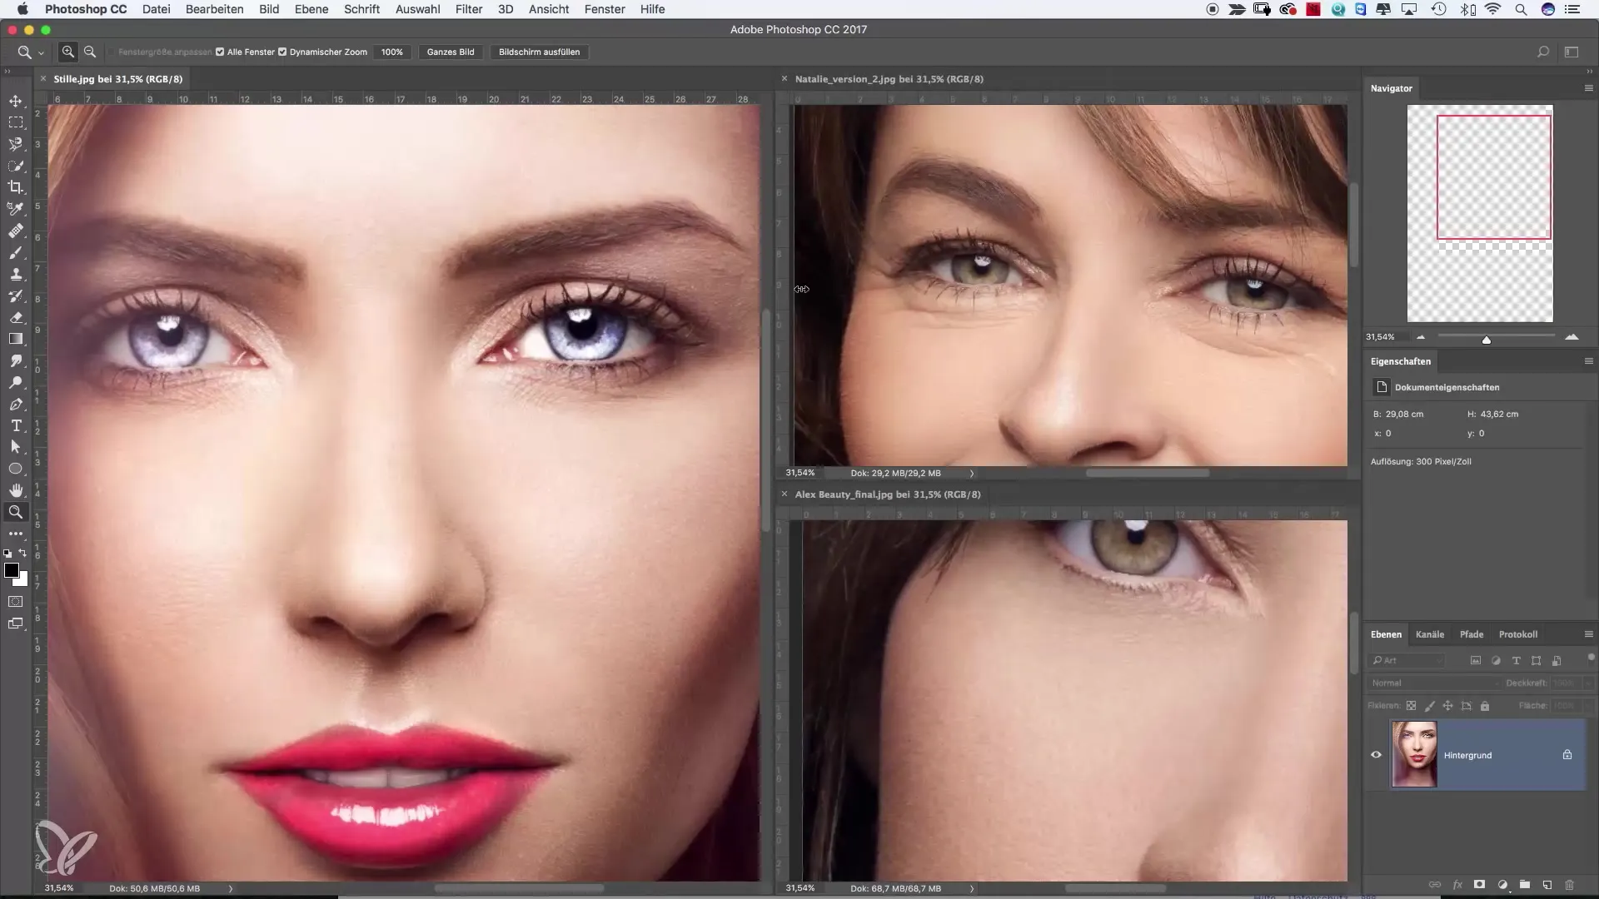The width and height of the screenshot is (1599, 899).
Task: Click the zoom-in magnifier in options bar
Action: coord(68,52)
